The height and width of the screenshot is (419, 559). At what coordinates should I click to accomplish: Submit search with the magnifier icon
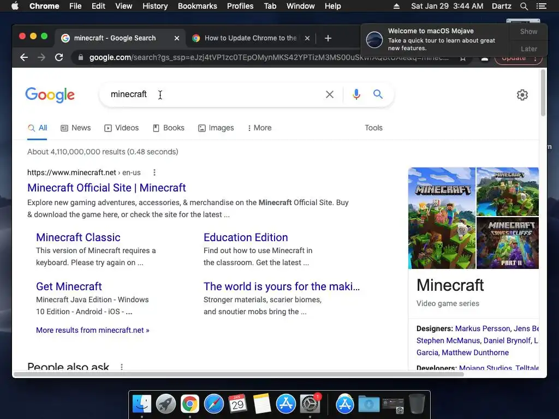(x=378, y=94)
